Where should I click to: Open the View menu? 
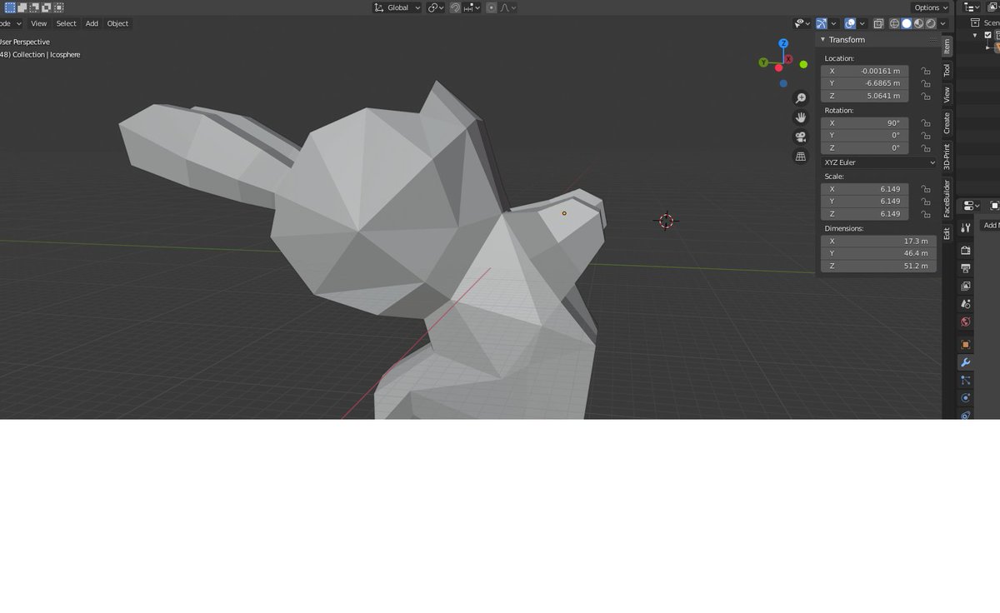[39, 23]
